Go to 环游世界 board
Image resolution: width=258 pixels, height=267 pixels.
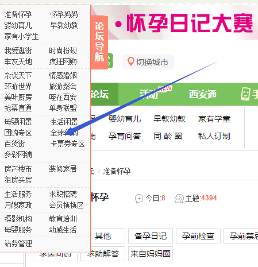[18, 86]
